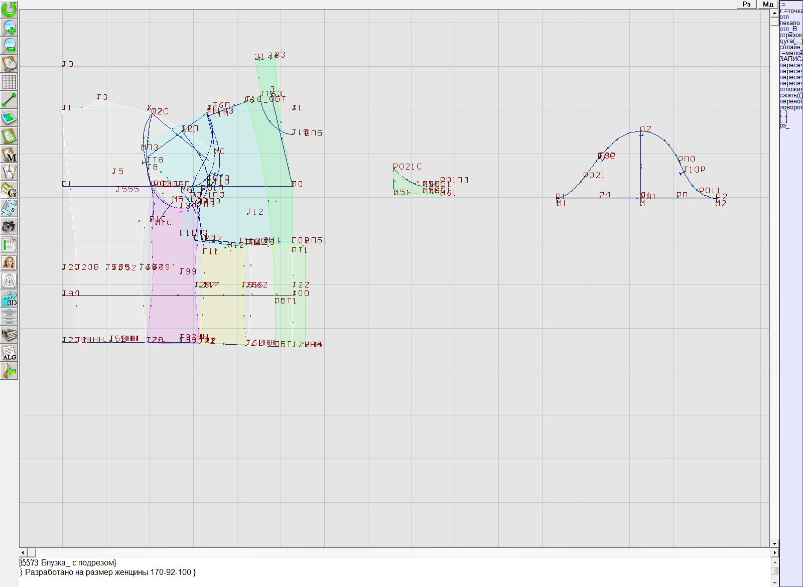Image resolution: width=803 pixels, height=587 pixels.
Task: Click the green arrow exit door icon
Action: [x=9, y=371]
